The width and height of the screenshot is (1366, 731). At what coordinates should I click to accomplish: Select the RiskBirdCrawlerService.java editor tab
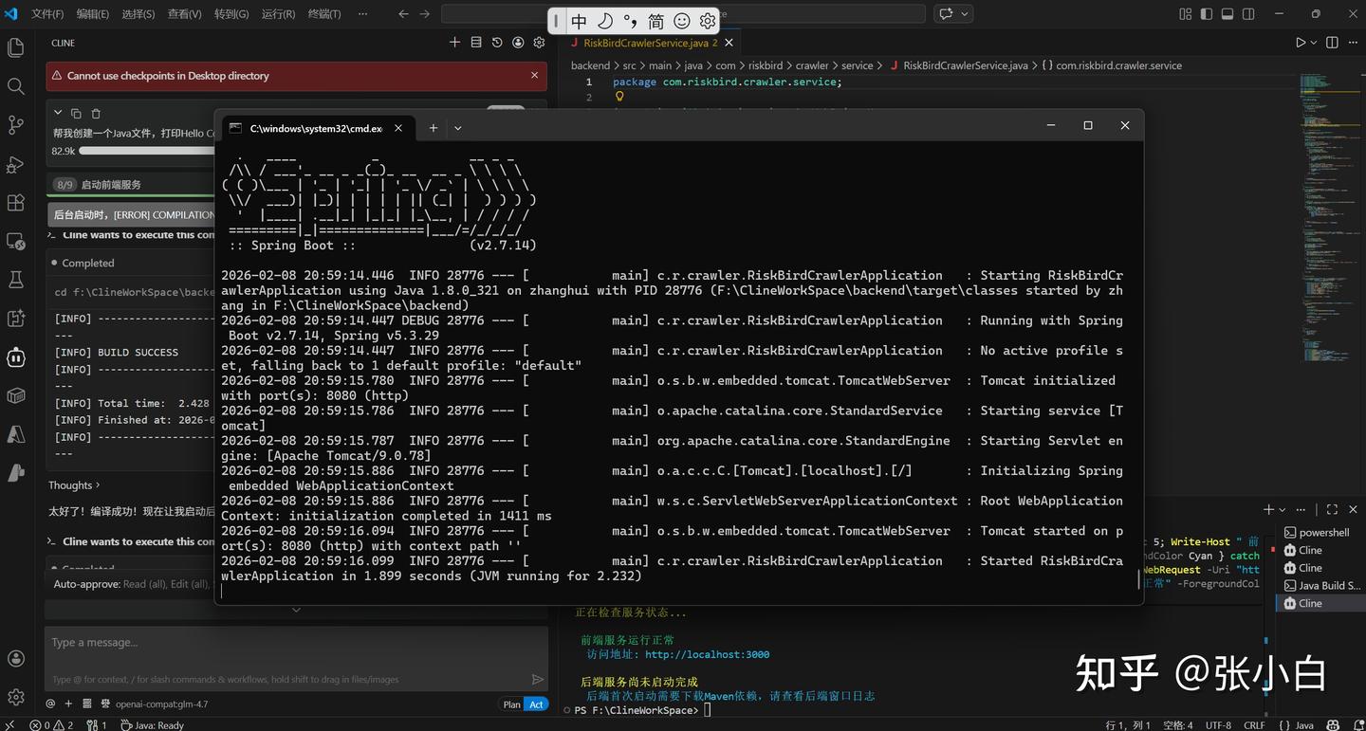click(644, 43)
